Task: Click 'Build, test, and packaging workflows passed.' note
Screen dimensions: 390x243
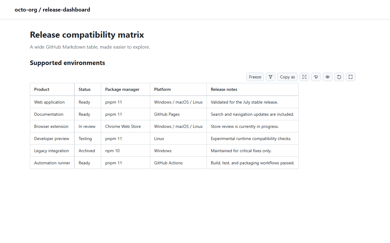Action: coord(253,163)
